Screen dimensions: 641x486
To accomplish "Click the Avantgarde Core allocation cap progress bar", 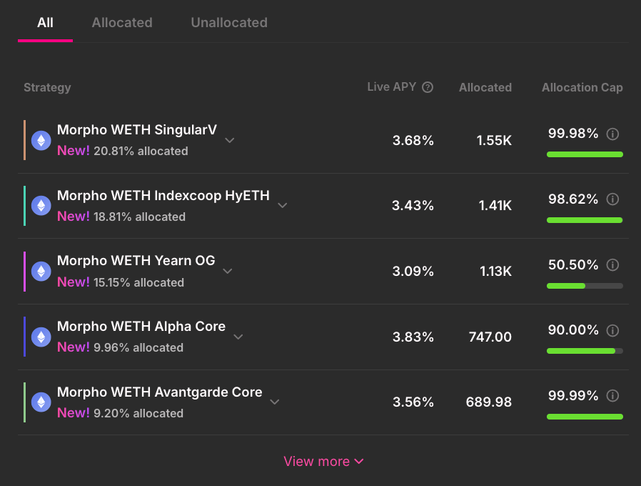I will tap(585, 417).
